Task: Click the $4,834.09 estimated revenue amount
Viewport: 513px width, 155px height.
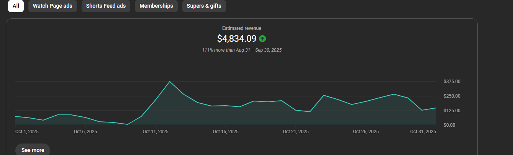Action: point(236,39)
